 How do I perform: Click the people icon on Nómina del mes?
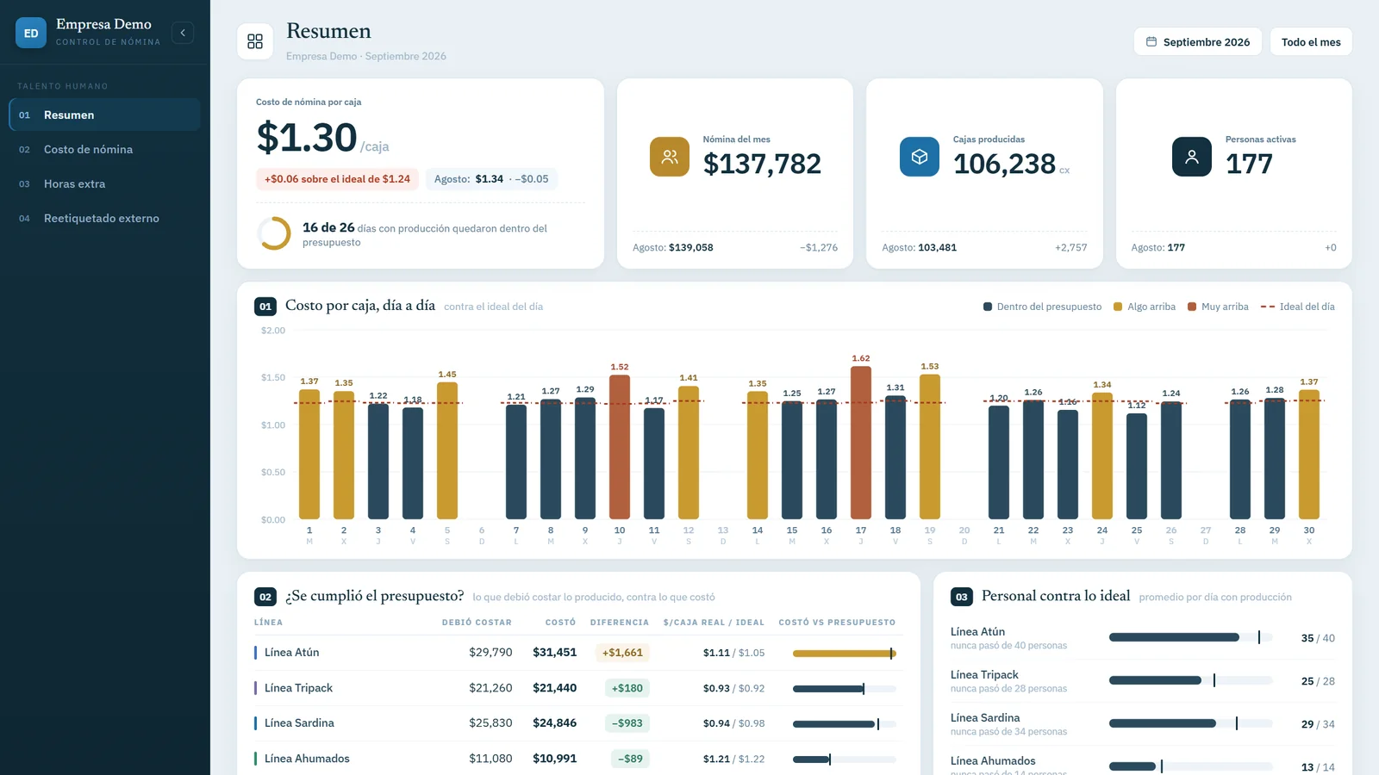pyautogui.click(x=670, y=157)
